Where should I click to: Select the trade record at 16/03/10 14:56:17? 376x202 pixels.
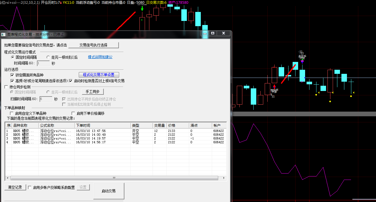(116, 142)
